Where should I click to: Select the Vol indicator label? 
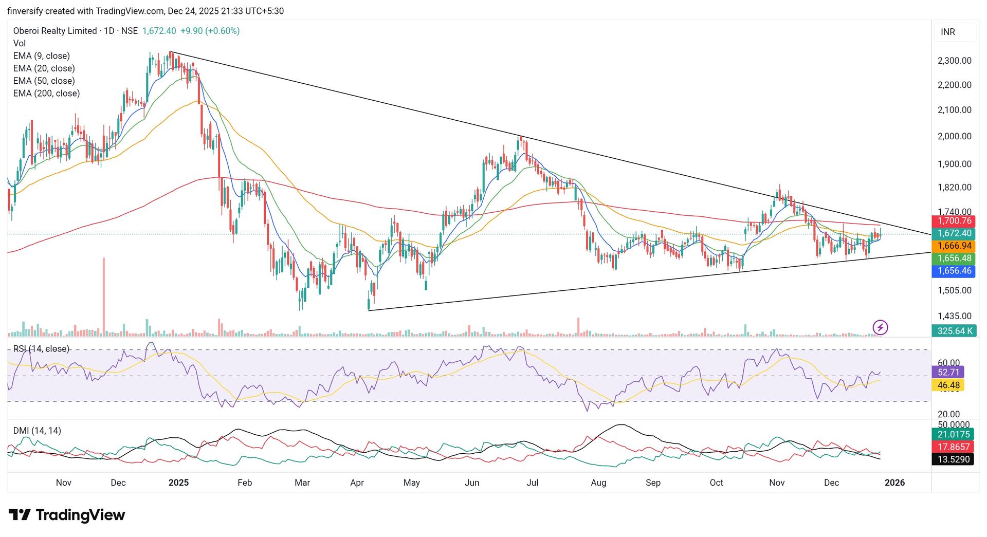[x=20, y=44]
